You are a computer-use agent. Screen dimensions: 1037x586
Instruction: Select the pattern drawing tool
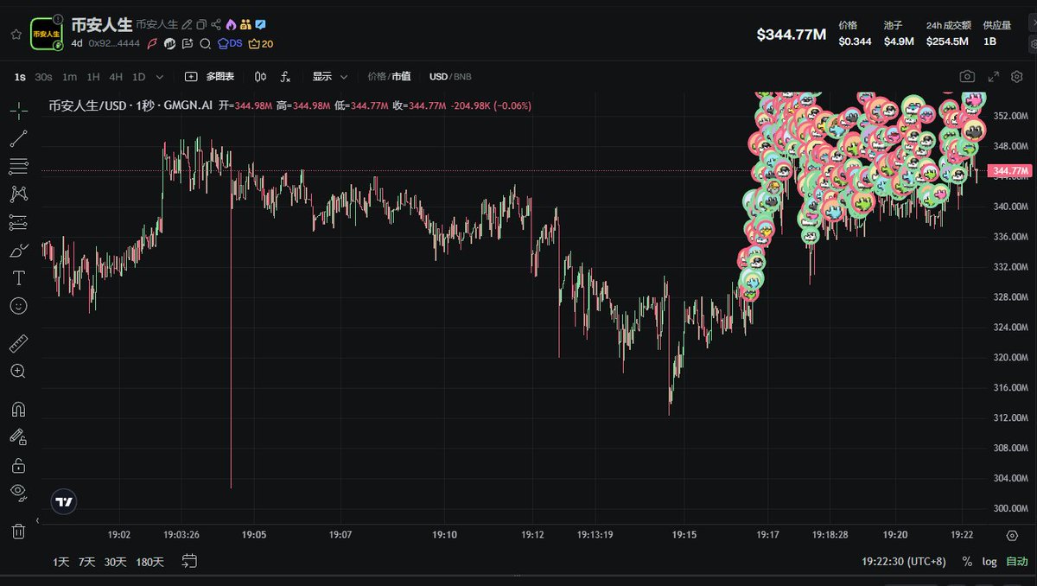click(x=18, y=194)
